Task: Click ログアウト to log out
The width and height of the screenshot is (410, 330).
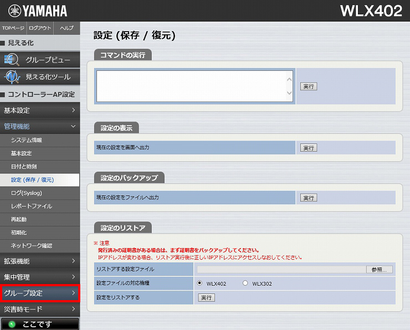Action: click(x=40, y=28)
